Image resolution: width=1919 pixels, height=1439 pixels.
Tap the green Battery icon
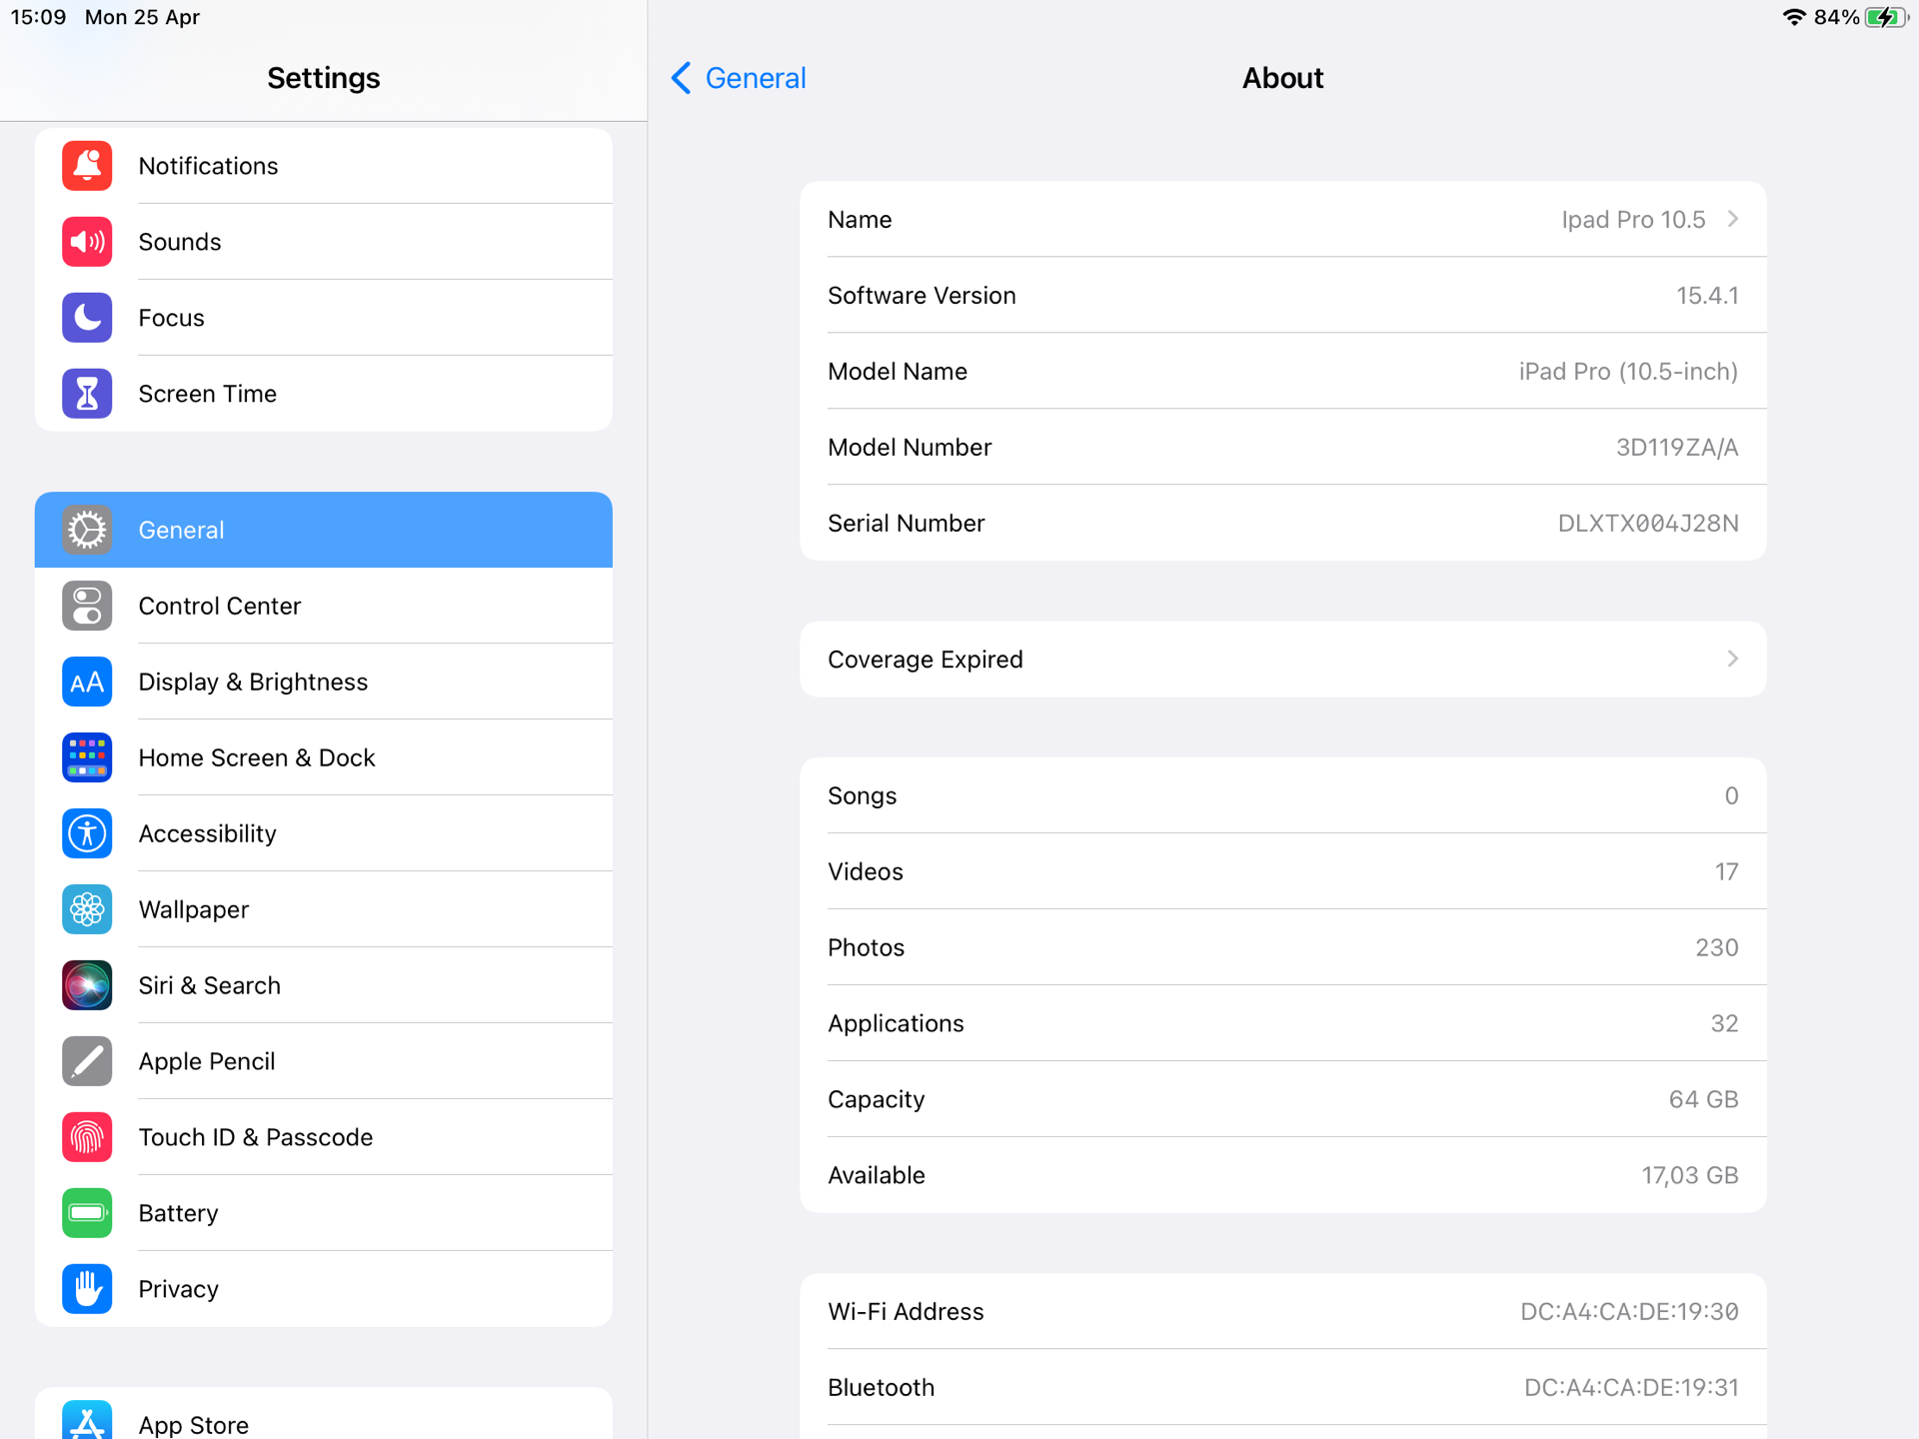click(x=87, y=1213)
